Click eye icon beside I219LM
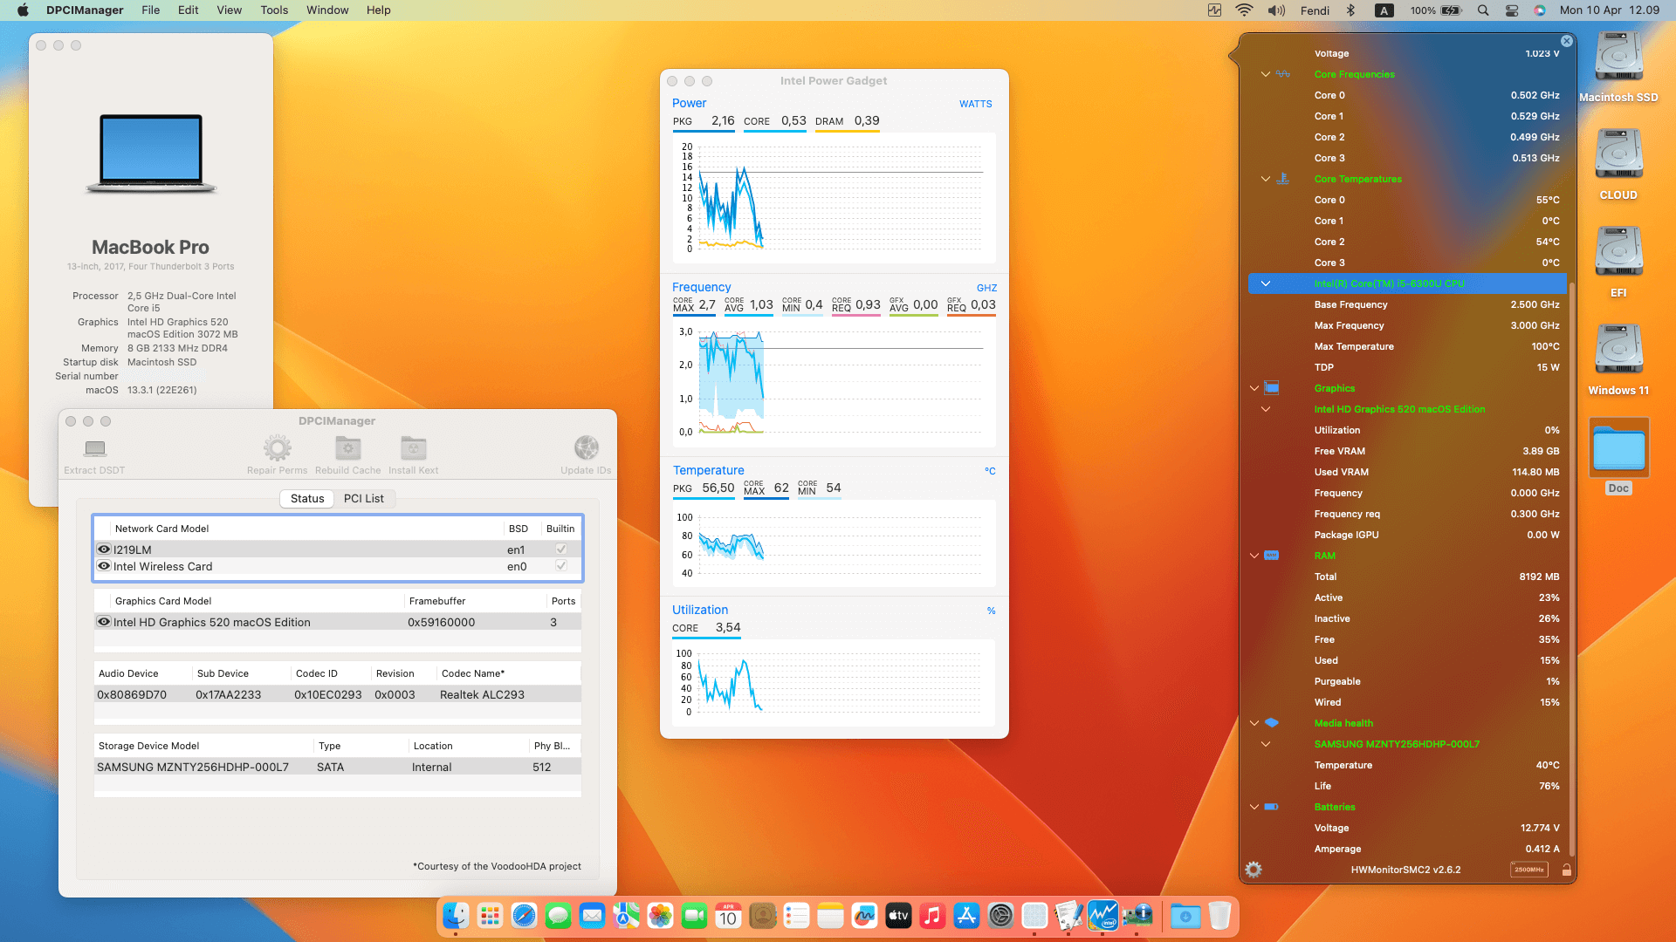Screen dimensions: 1676x942 coord(104,549)
